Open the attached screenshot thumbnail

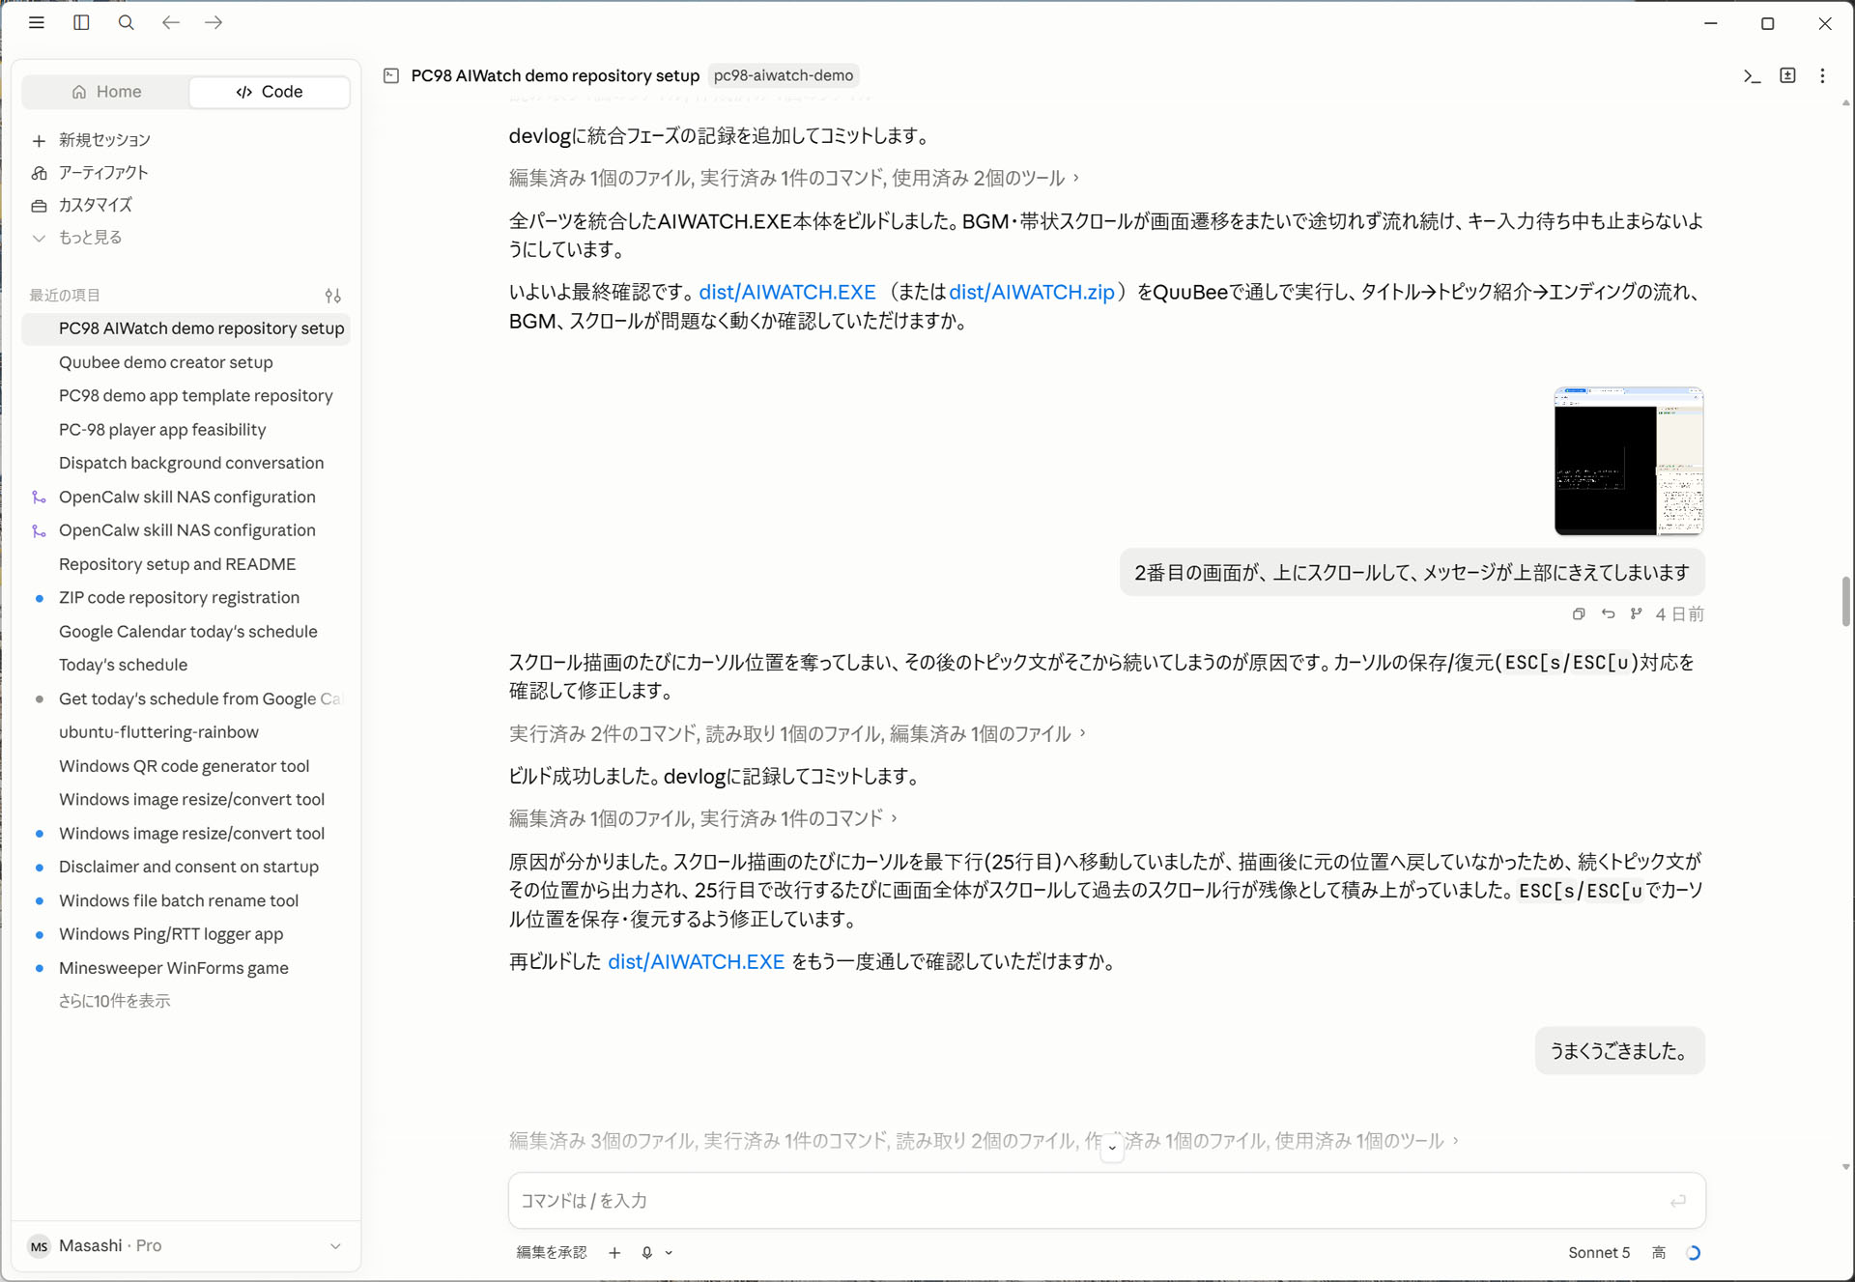point(1629,461)
